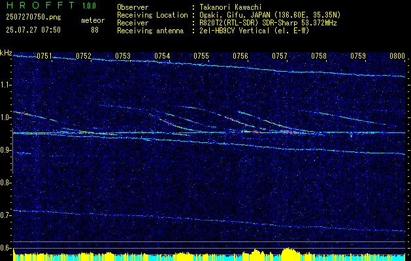Click the 0.9 kHz axis label
The height and width of the screenshot is (261, 411).
[x=6, y=150]
